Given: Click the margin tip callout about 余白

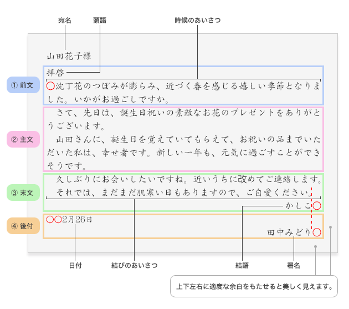Looking at the screenshot, I should tap(254, 287).
